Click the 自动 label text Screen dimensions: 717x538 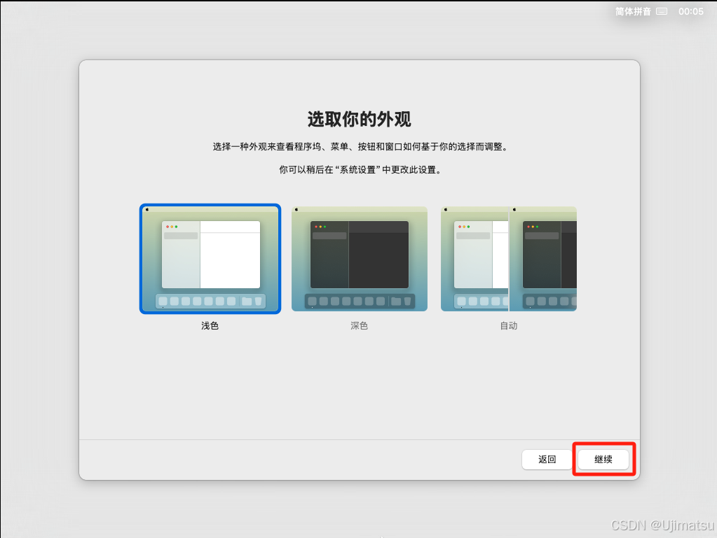click(x=508, y=325)
